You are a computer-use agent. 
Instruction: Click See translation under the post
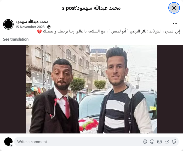pos(16,39)
